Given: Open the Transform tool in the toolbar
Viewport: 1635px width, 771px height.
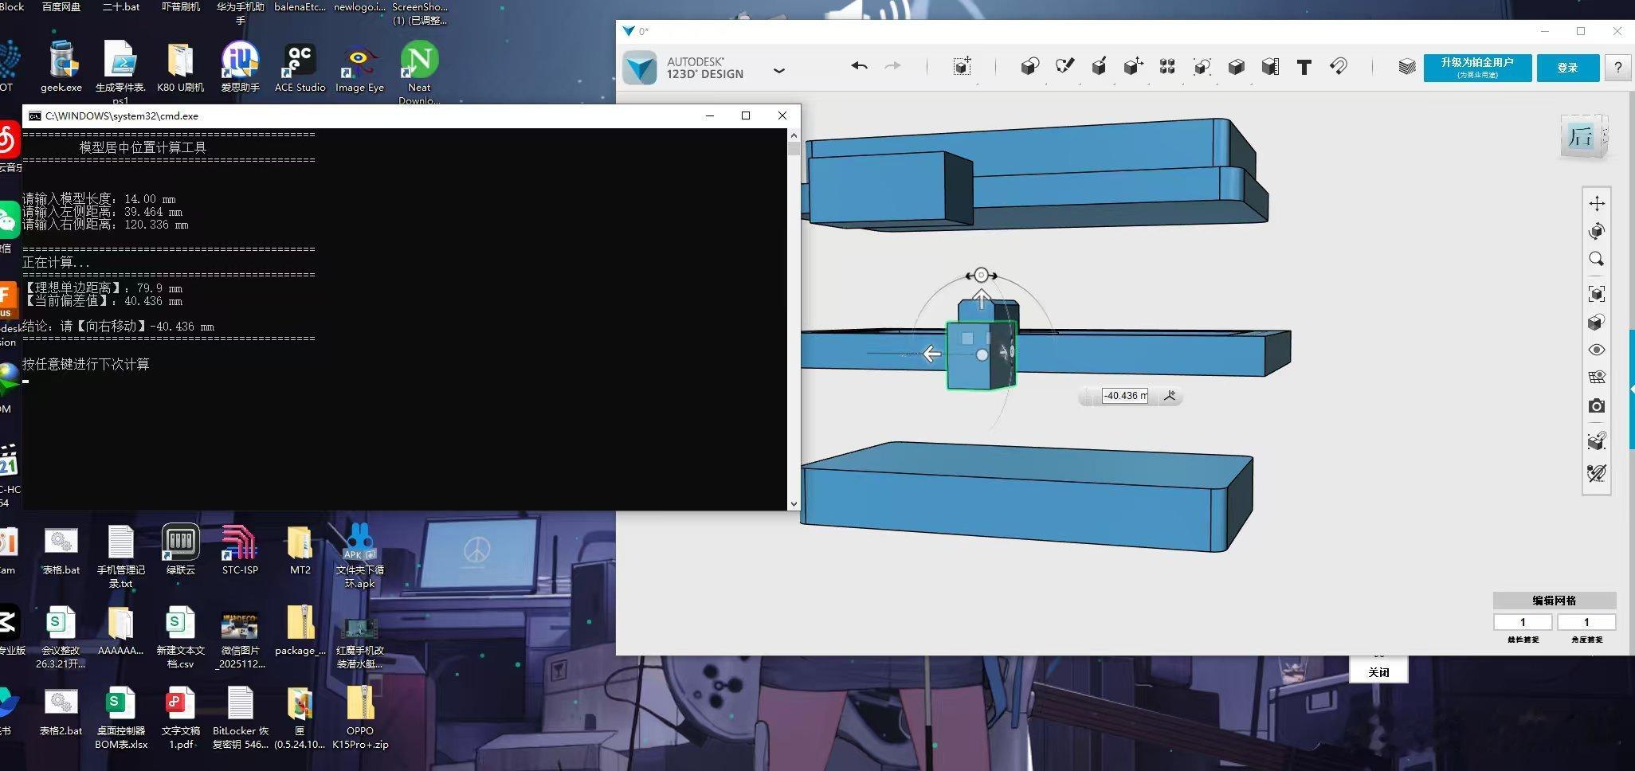Looking at the screenshot, I should (963, 66).
